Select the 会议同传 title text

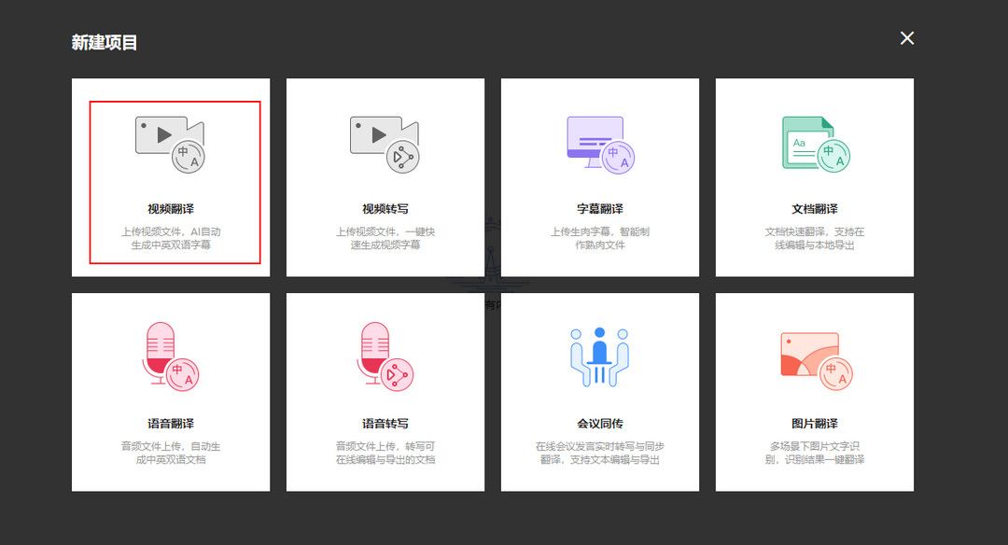[600, 424]
